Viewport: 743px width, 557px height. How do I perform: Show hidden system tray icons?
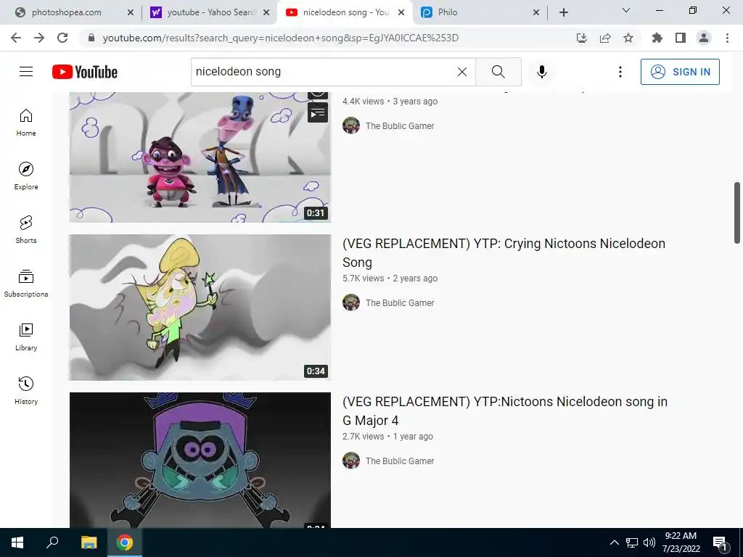pyautogui.click(x=614, y=542)
